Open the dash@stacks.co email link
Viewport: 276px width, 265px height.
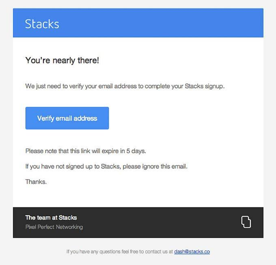192,251
